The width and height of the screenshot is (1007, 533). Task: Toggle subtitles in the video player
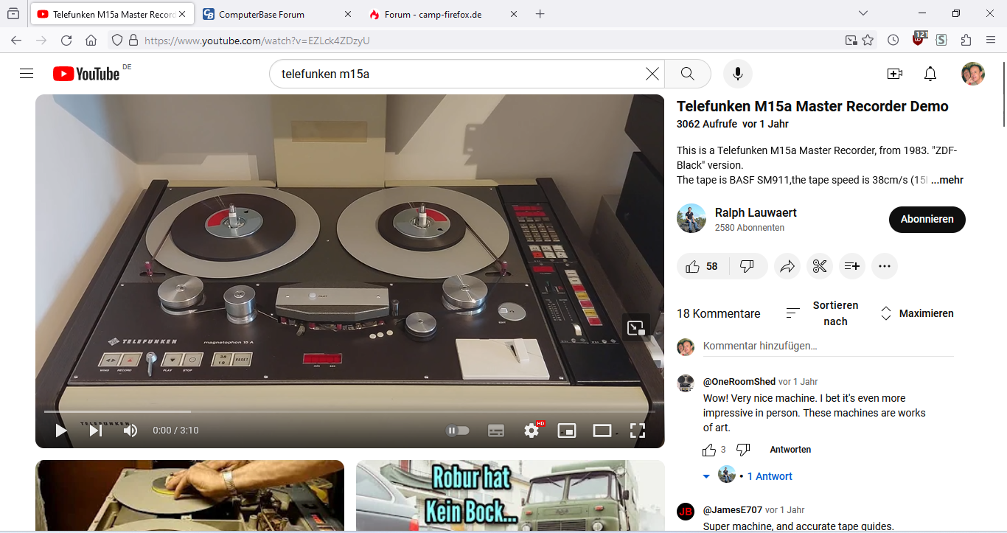tap(496, 431)
